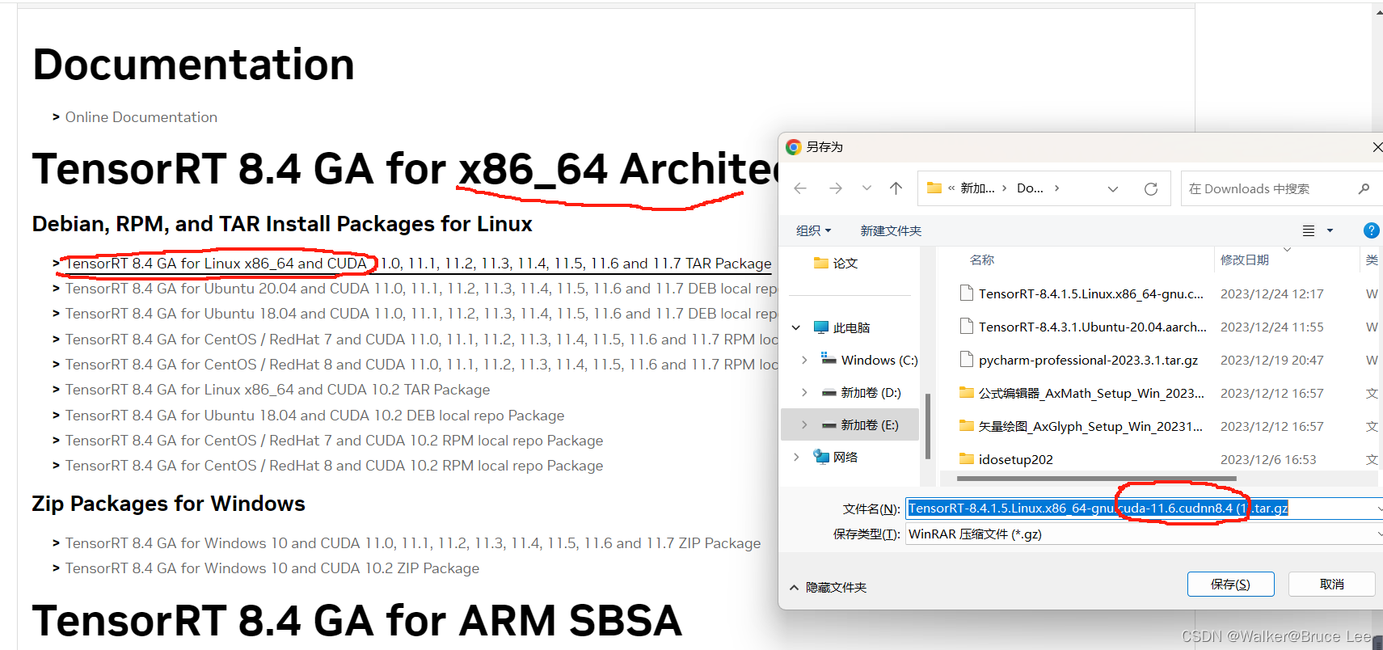Viewport: 1383px width, 650px height.
Task: Expand the 新加卷 (E:) drive node
Action: pyautogui.click(x=804, y=424)
